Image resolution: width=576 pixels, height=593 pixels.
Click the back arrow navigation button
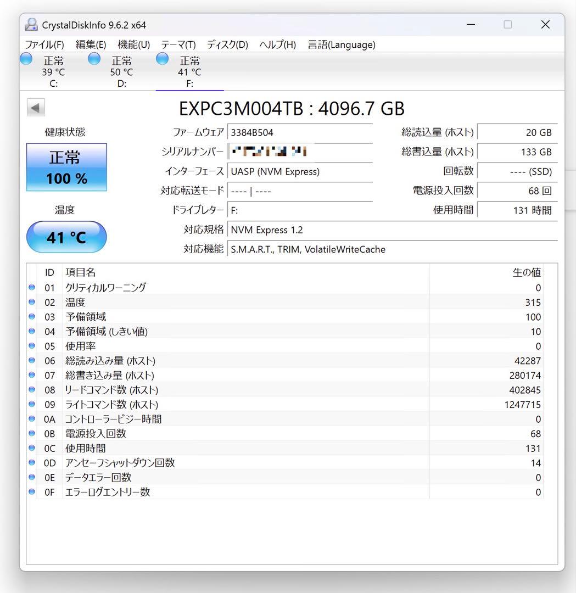click(35, 107)
